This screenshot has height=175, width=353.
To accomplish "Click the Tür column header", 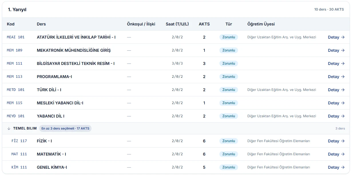I will click(229, 24).
